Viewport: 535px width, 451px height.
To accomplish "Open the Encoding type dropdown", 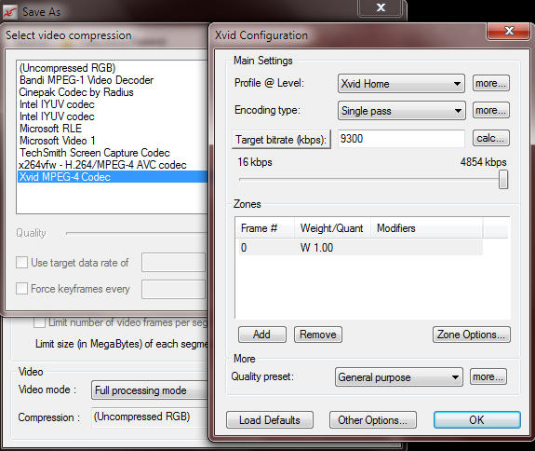I will pyautogui.click(x=402, y=110).
